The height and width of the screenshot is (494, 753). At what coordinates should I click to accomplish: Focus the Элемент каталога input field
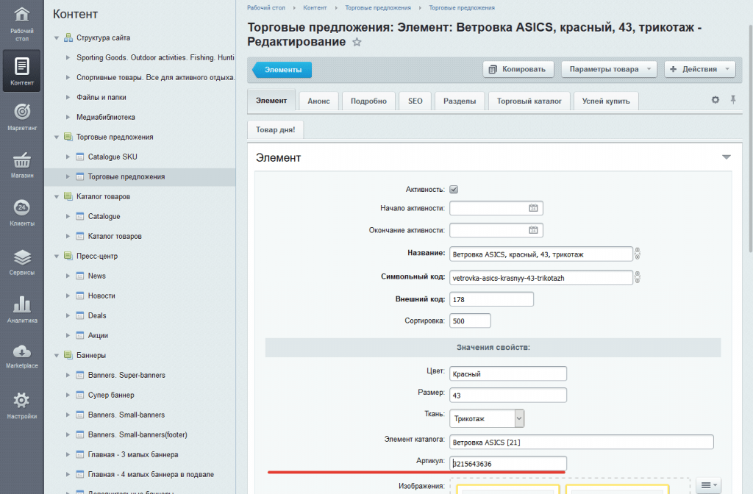pos(582,442)
